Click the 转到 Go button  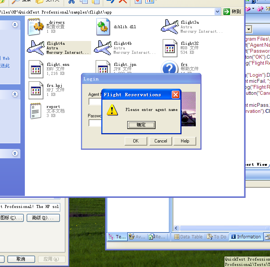coord(232,12)
